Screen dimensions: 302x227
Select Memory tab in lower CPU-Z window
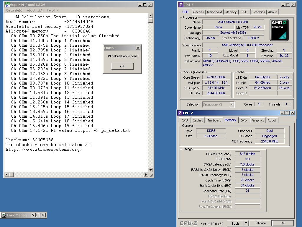coord(230,120)
